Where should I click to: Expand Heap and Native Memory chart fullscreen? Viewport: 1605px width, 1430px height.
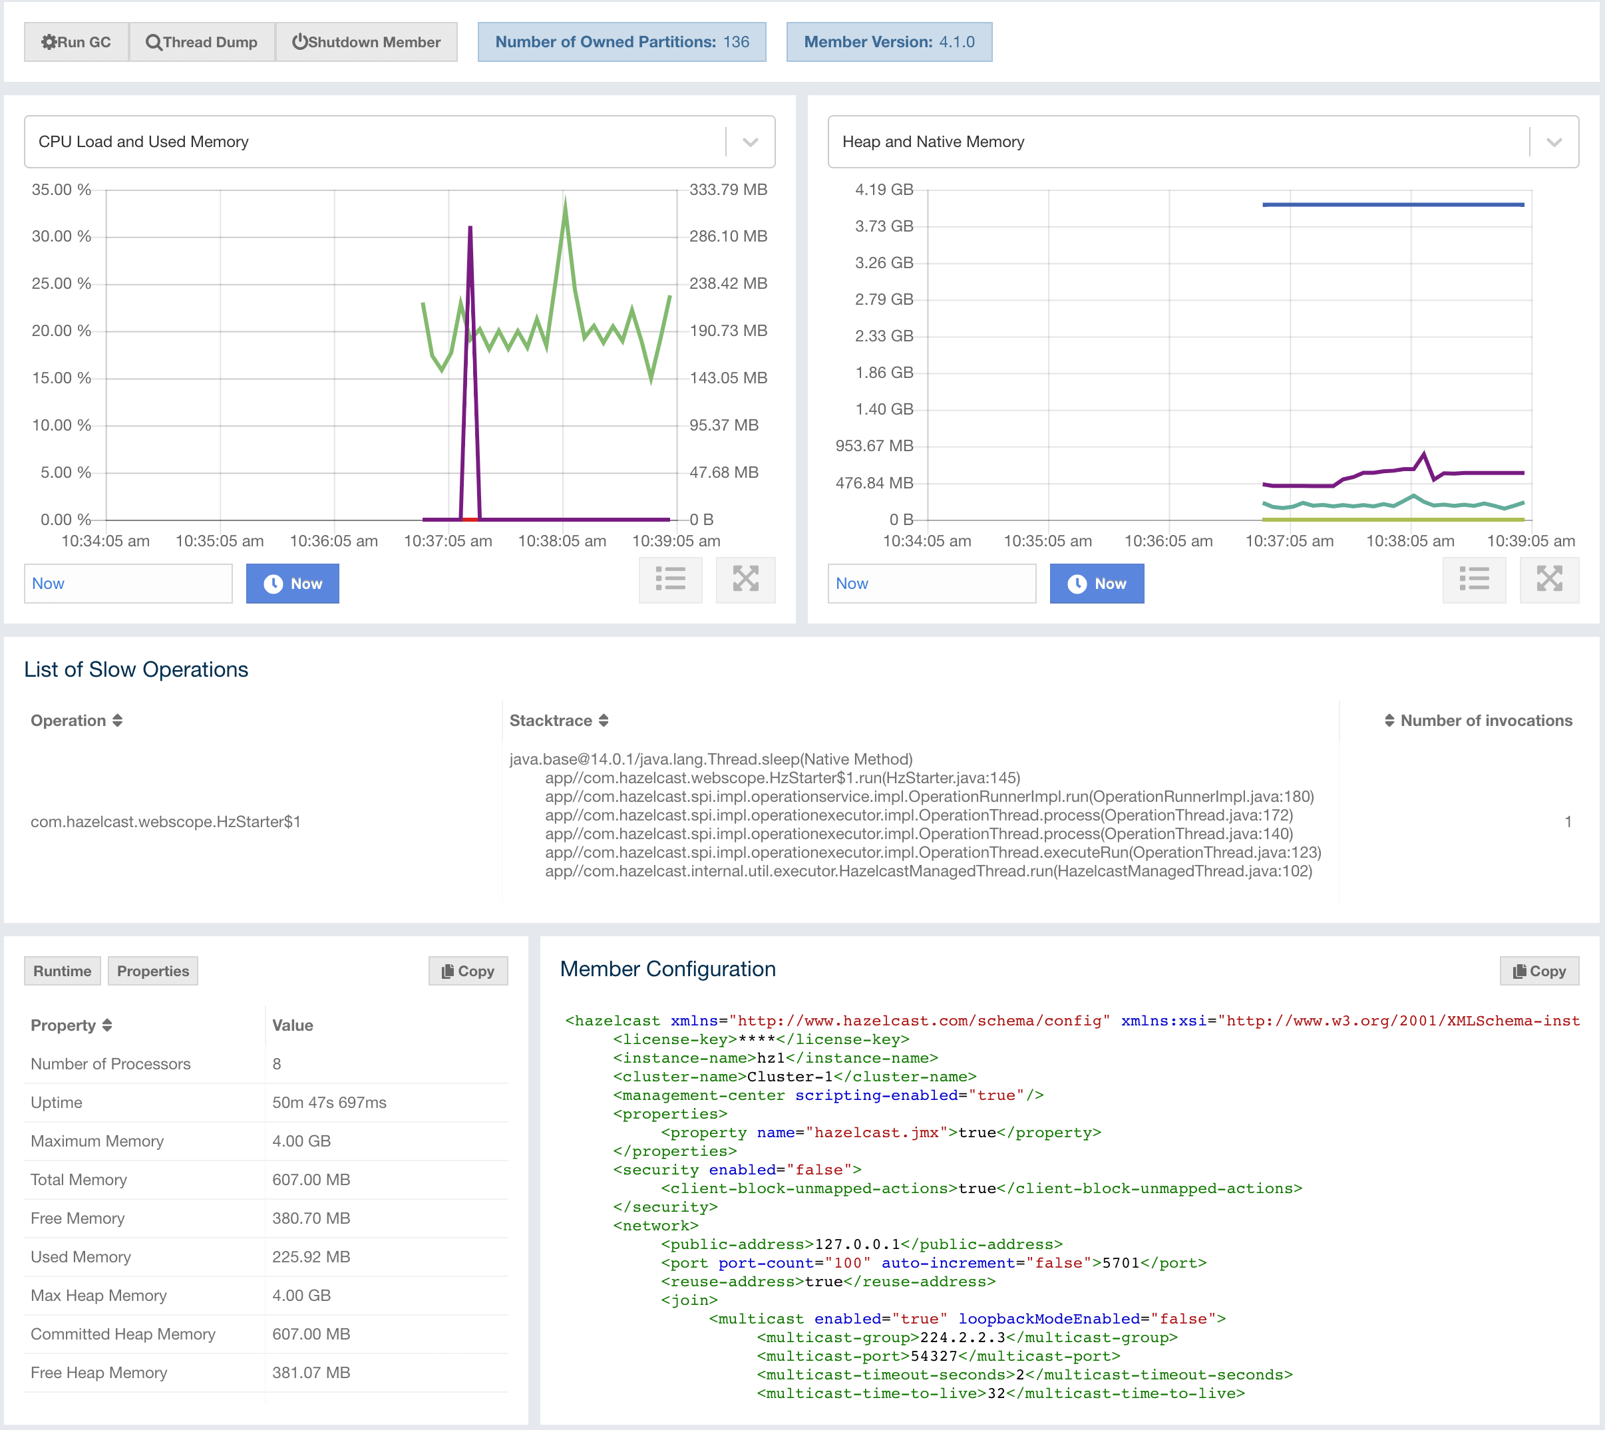coord(1549,580)
